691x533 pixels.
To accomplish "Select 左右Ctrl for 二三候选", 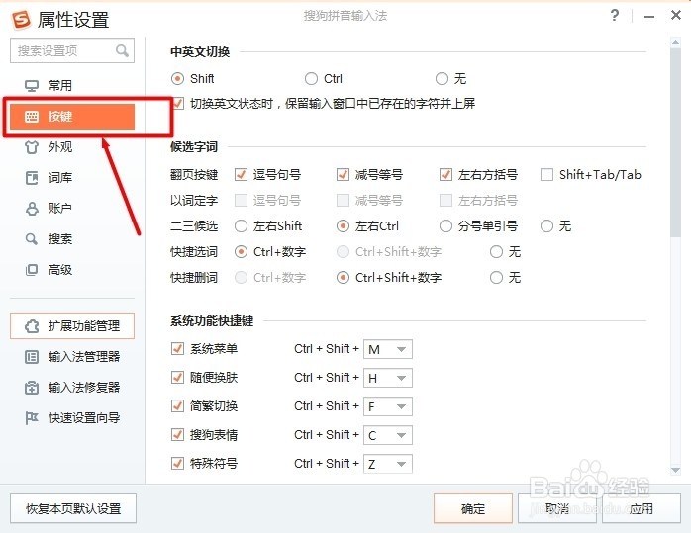I will [343, 226].
